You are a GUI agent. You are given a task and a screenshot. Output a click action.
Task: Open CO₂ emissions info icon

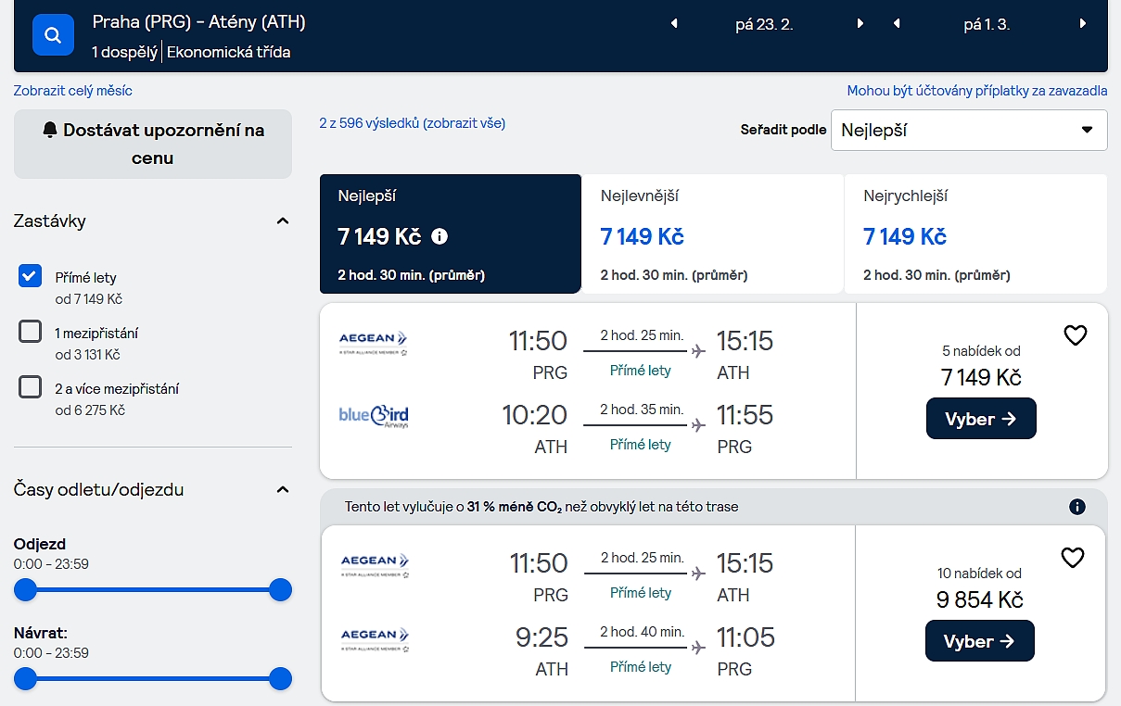tap(1076, 507)
